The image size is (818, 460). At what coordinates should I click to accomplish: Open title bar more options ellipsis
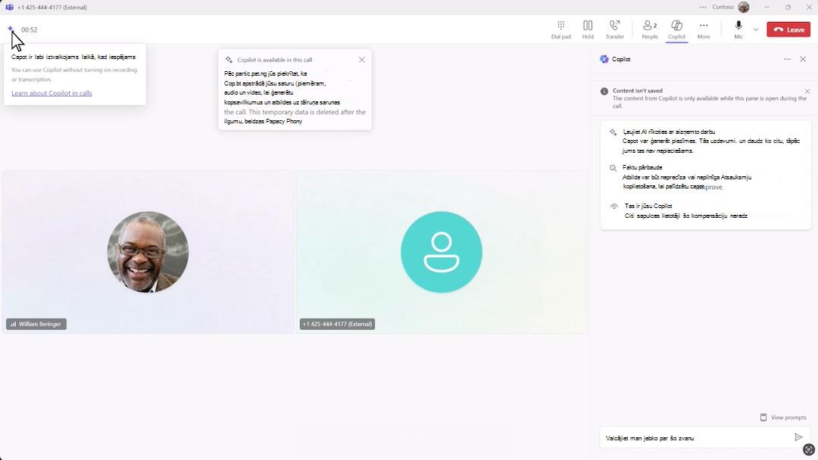click(703, 8)
